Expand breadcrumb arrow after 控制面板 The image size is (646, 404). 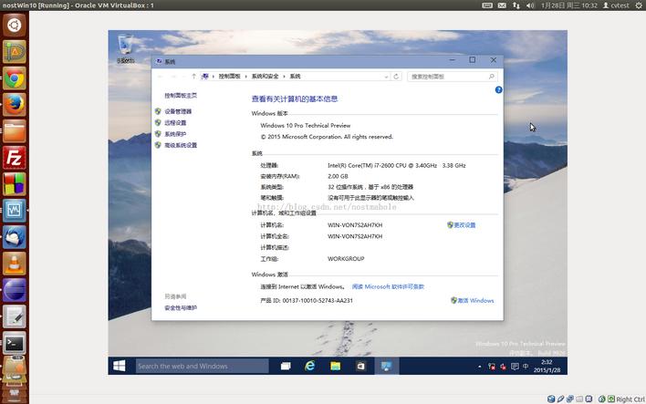point(246,77)
